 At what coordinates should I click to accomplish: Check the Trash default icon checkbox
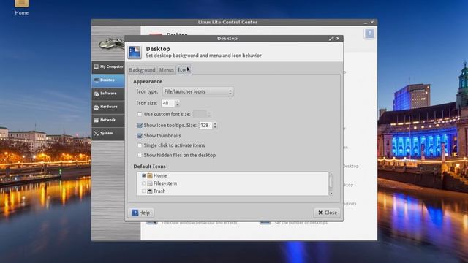(x=144, y=191)
